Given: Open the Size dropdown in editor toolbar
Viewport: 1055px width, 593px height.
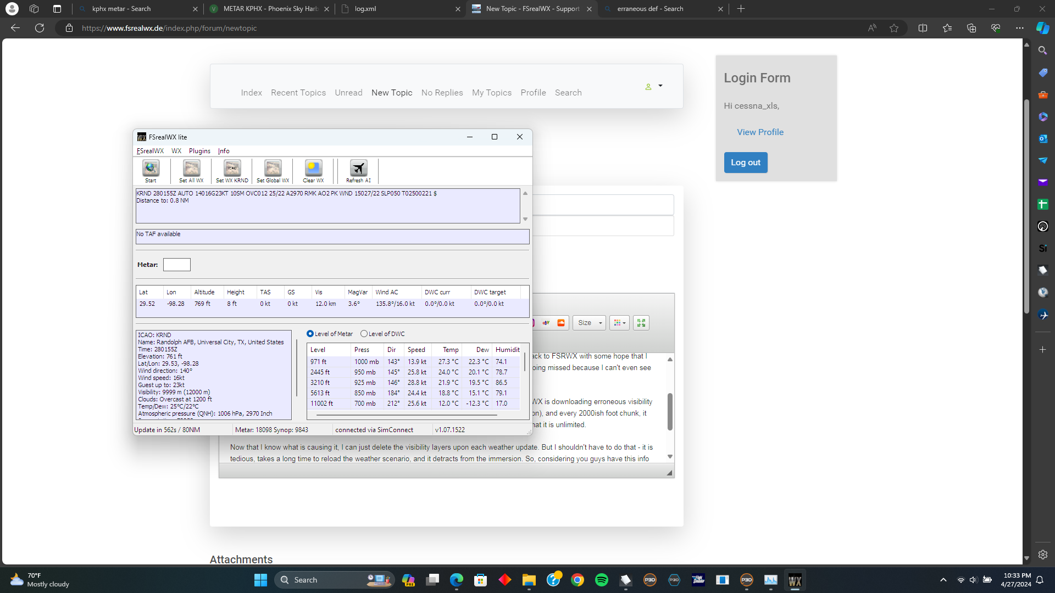Looking at the screenshot, I should pyautogui.click(x=589, y=323).
